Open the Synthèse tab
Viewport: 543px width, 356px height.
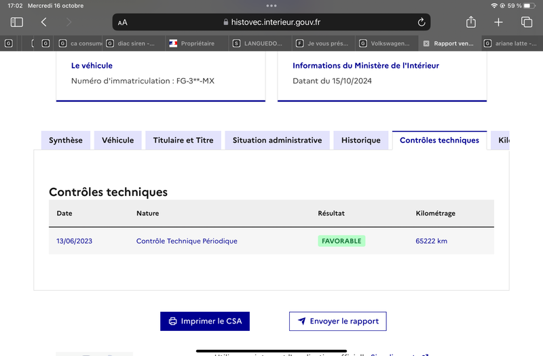tap(66, 140)
